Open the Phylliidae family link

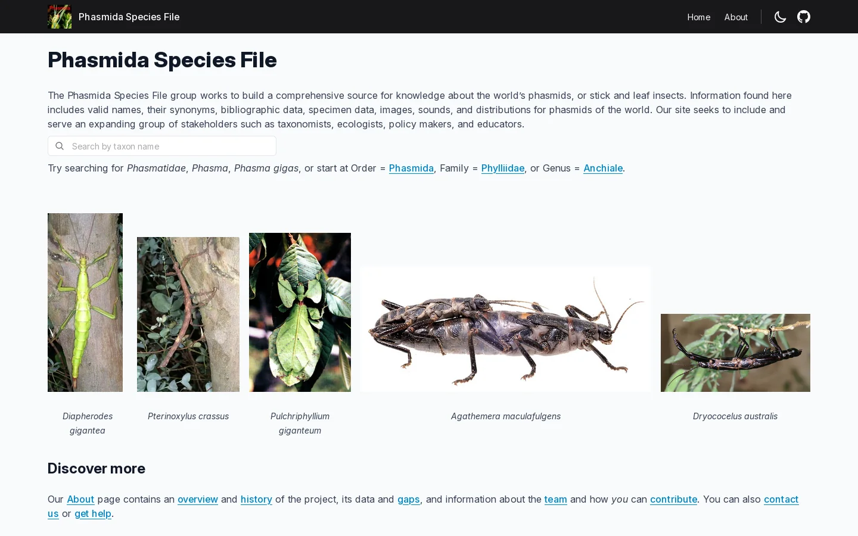503,168
